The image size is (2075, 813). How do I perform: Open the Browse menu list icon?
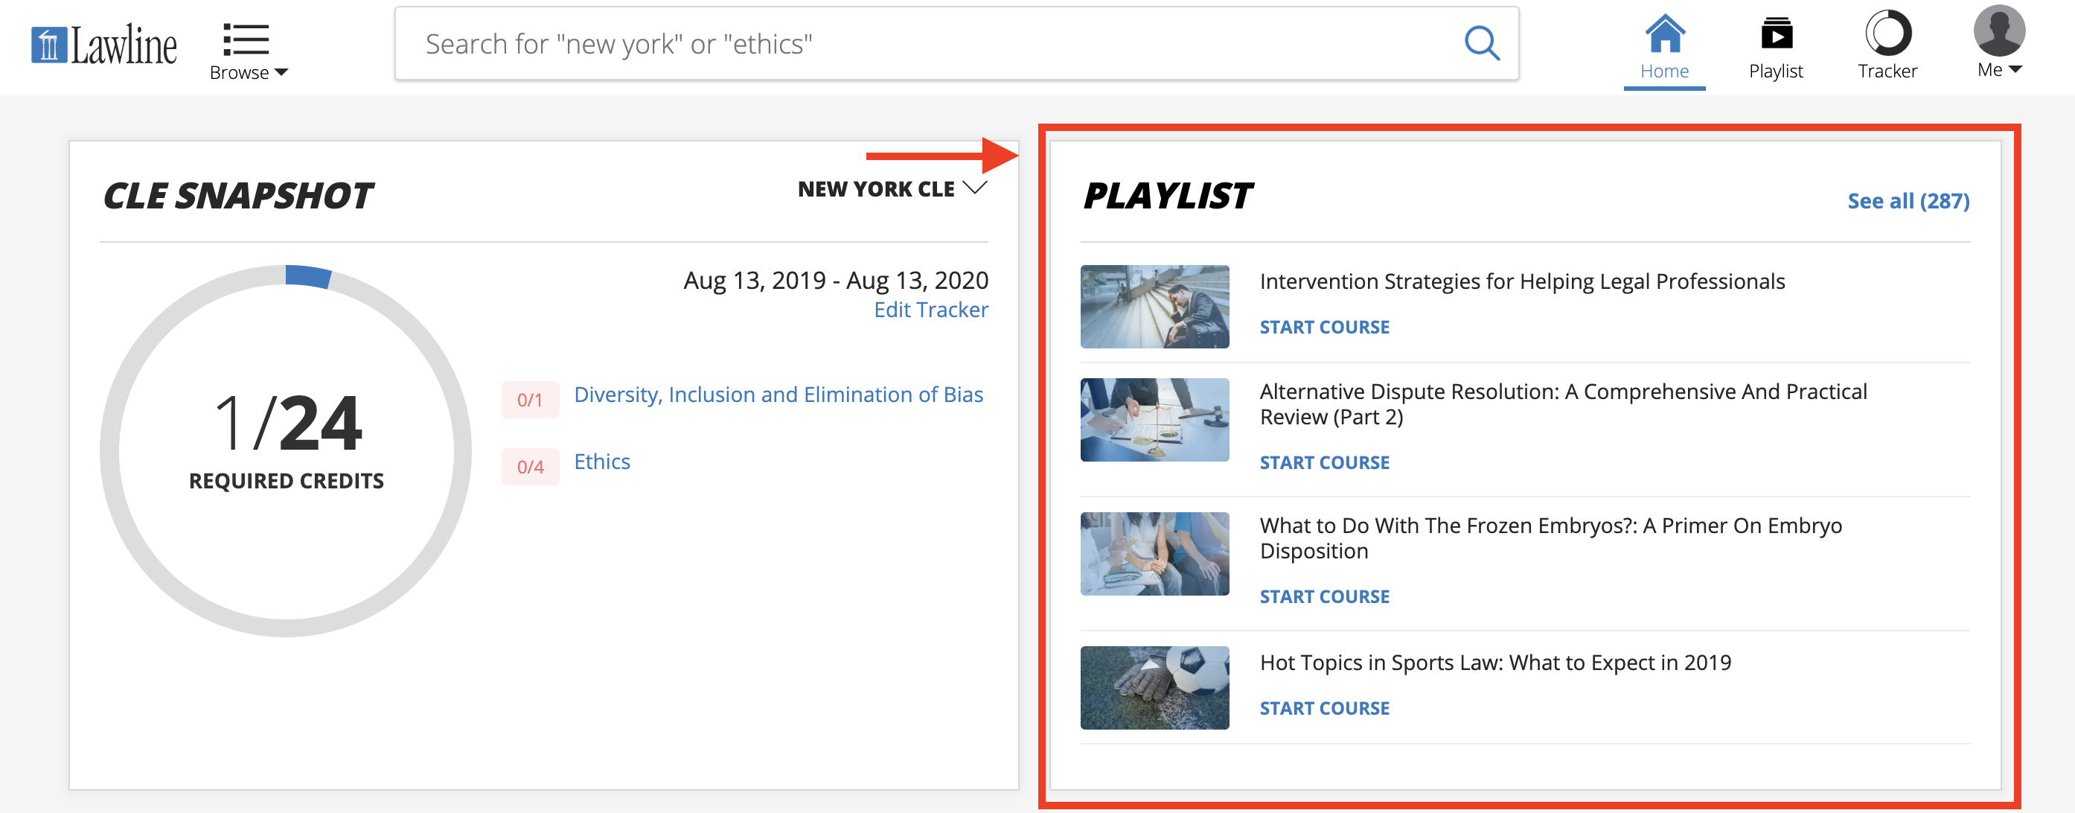[246, 39]
